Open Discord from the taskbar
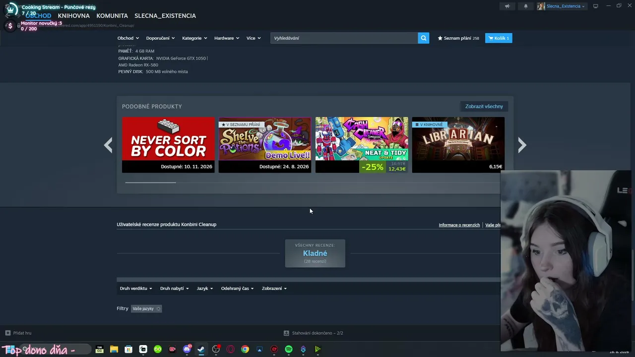This screenshot has width=635, height=357. pos(187,349)
